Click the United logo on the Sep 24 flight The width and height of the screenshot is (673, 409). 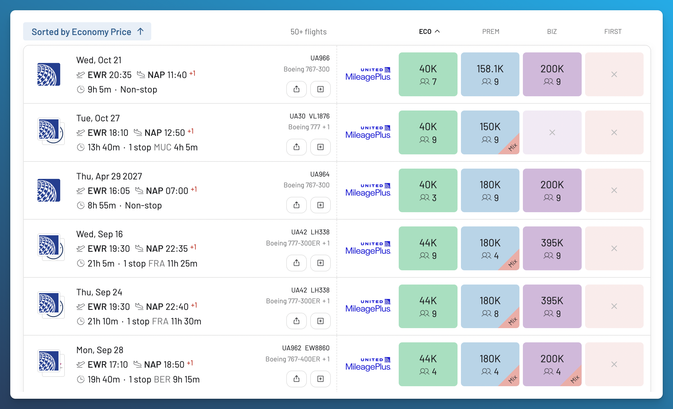point(49,303)
